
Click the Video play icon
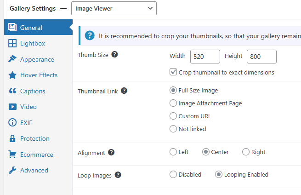tap(12, 107)
